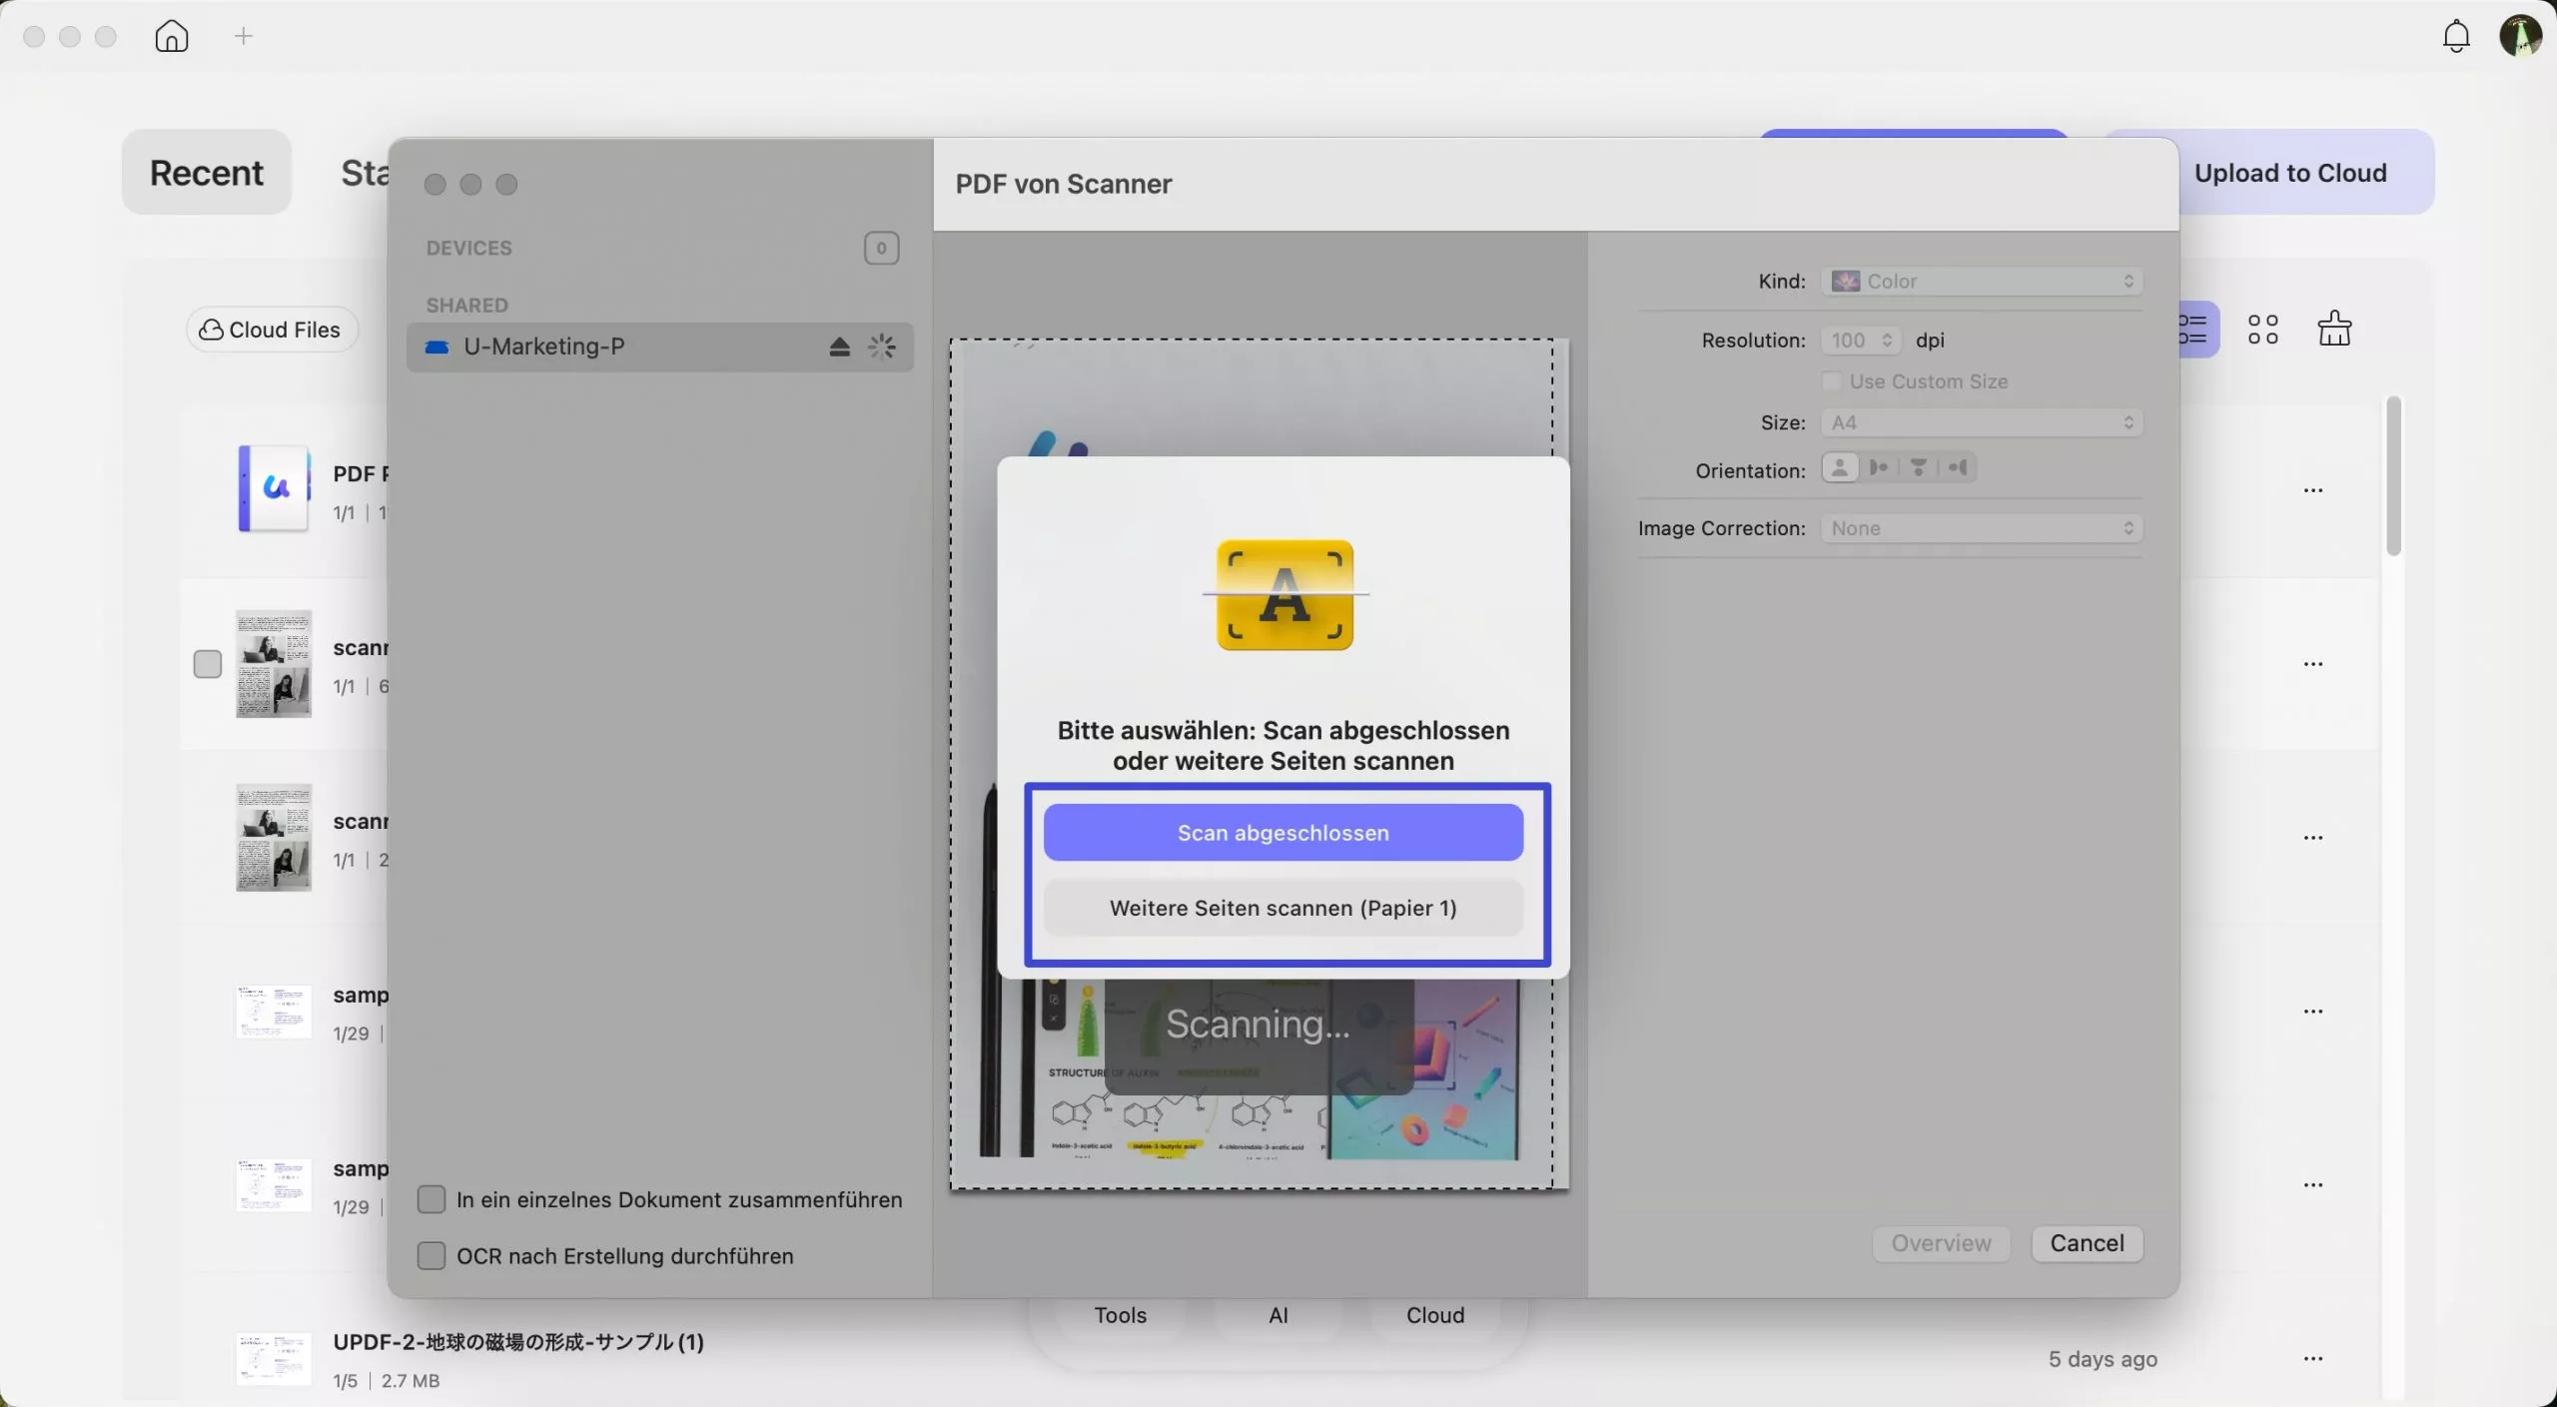Screen dimensions: 2557x1407
Task: Select U-Marketing-P shared device
Action: 544,347
